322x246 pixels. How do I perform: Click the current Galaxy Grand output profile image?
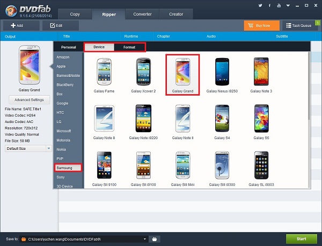point(30,65)
